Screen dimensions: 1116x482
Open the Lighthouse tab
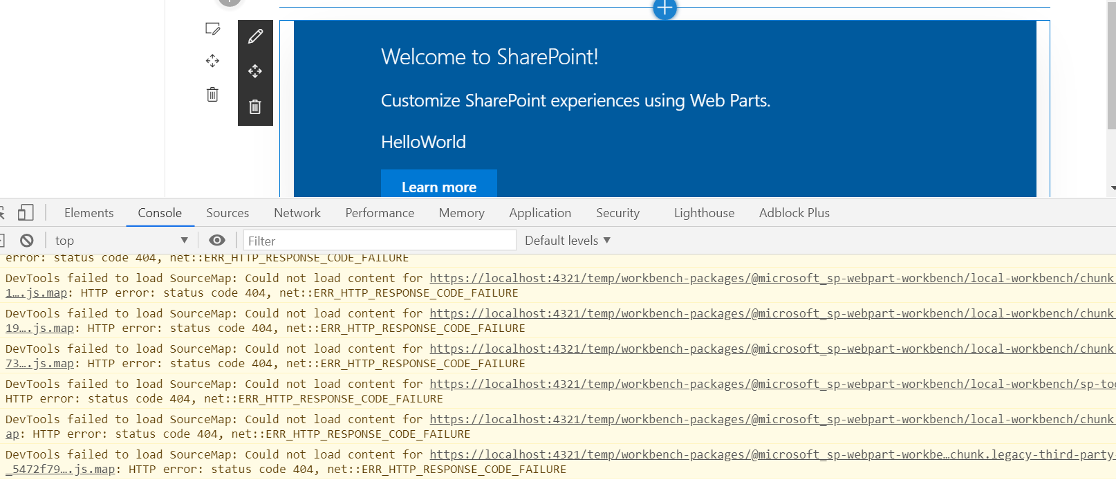click(705, 213)
